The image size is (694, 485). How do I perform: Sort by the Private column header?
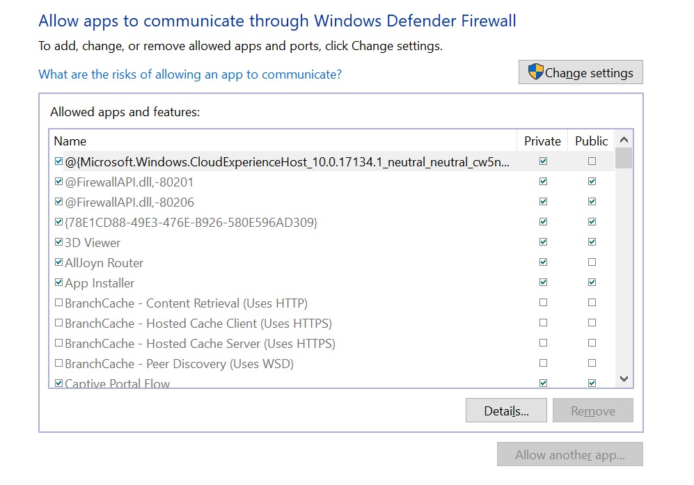[x=542, y=141]
